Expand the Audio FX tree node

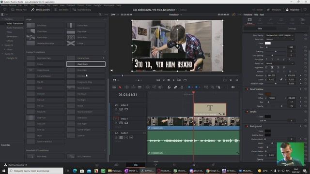pyautogui.click(x=2, y=54)
